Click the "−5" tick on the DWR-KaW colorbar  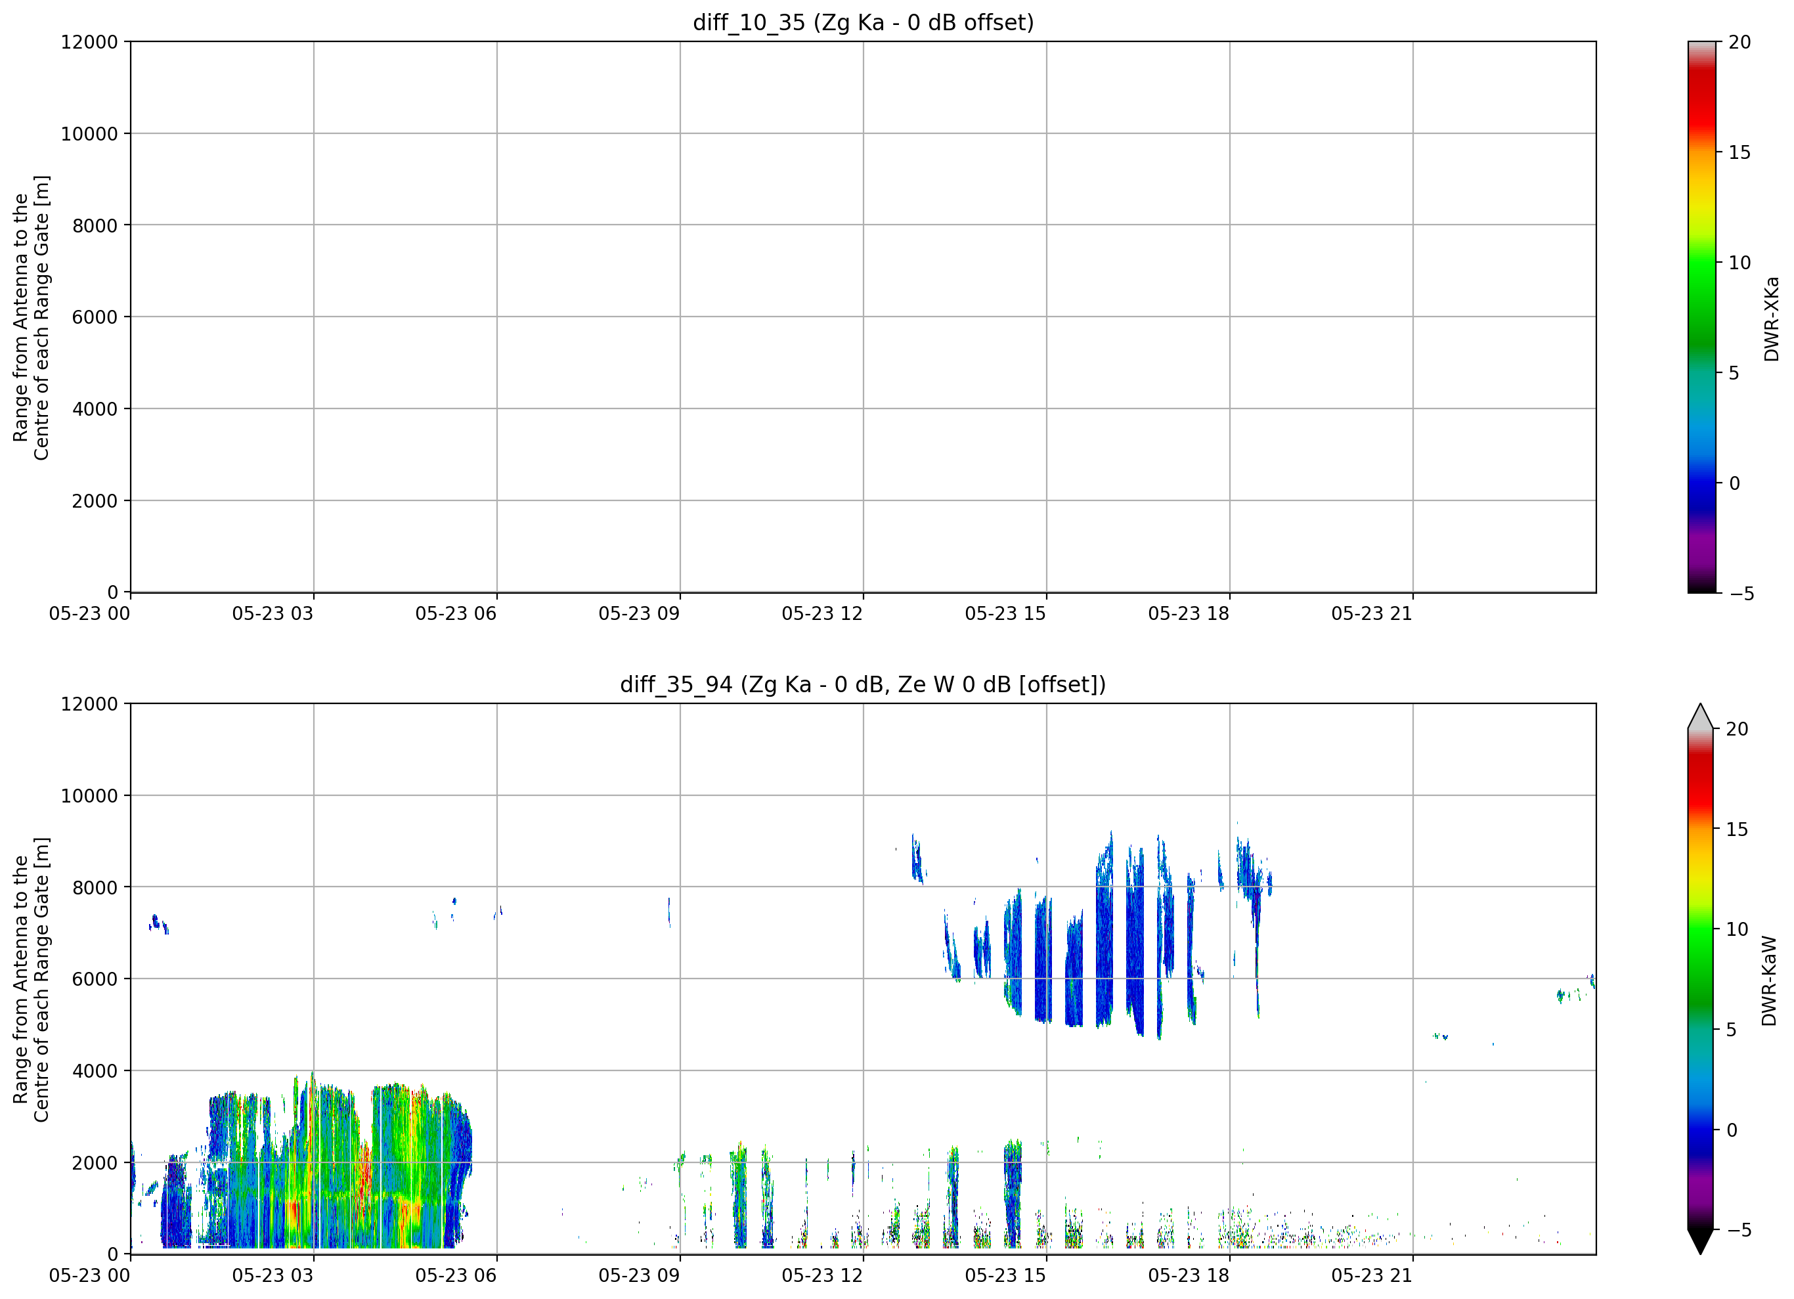coord(1738,1230)
